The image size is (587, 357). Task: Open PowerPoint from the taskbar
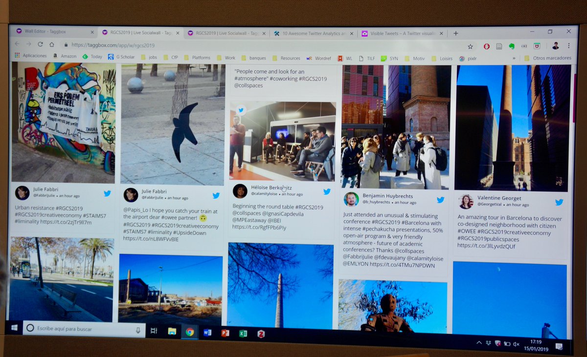pos(225,334)
